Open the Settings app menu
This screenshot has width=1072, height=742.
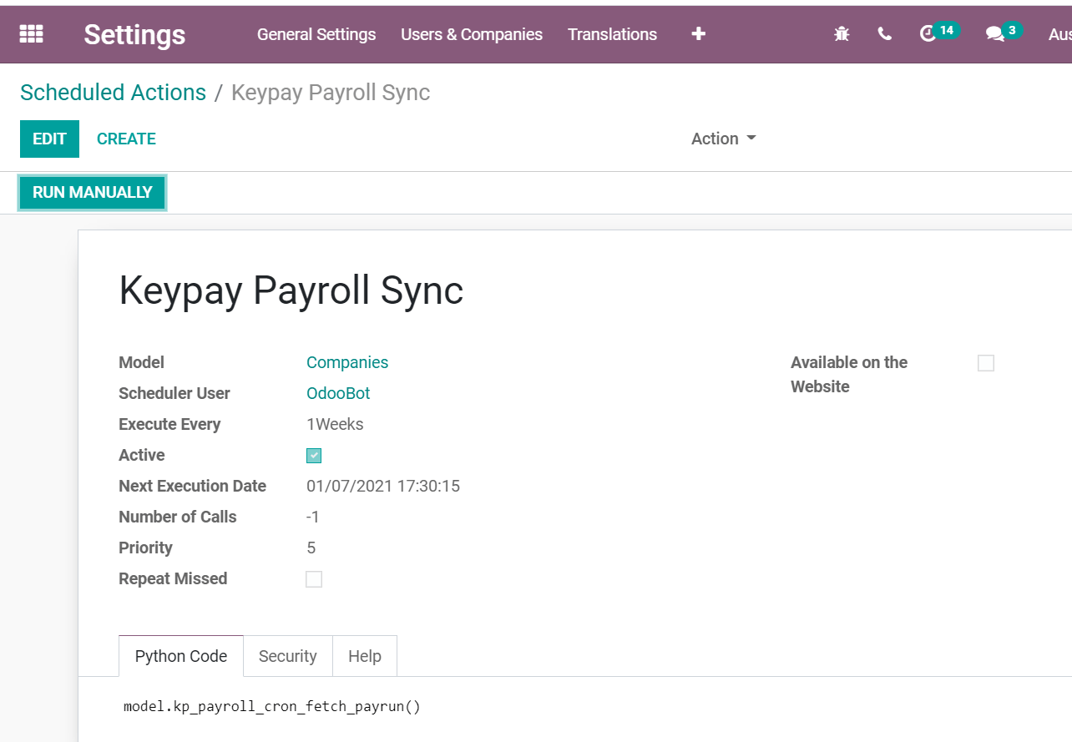pyautogui.click(x=134, y=35)
